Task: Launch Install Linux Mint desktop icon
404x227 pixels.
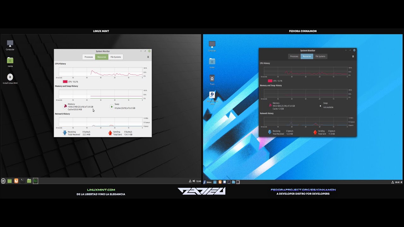Action: click(10, 79)
